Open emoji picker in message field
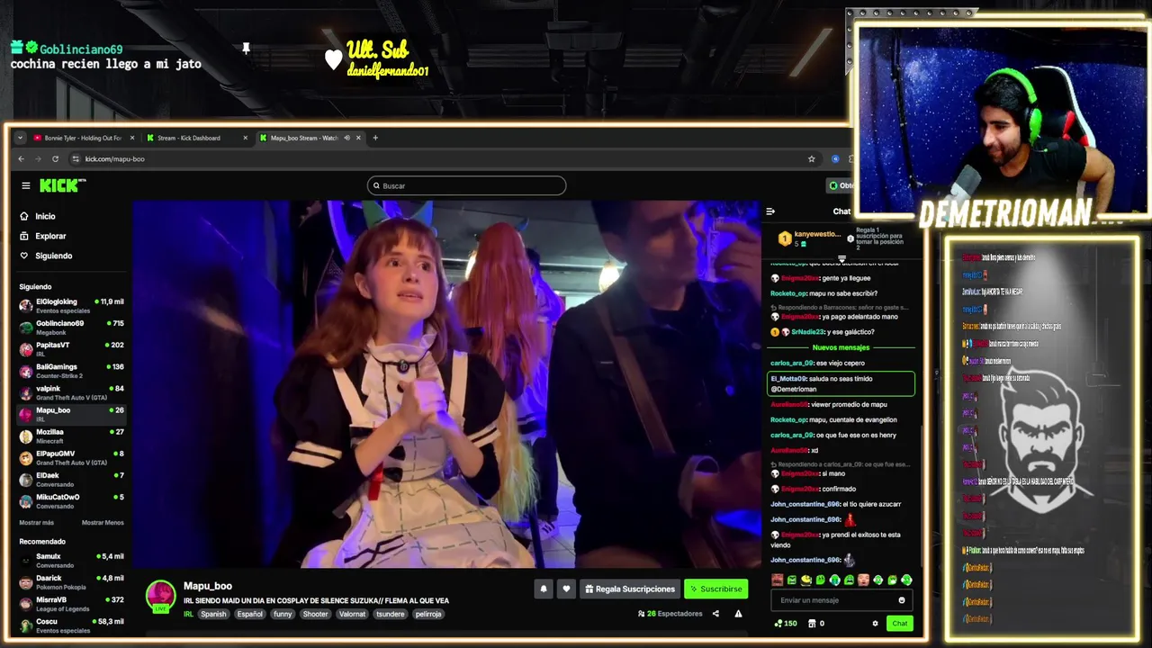1152x648 pixels. point(902,600)
